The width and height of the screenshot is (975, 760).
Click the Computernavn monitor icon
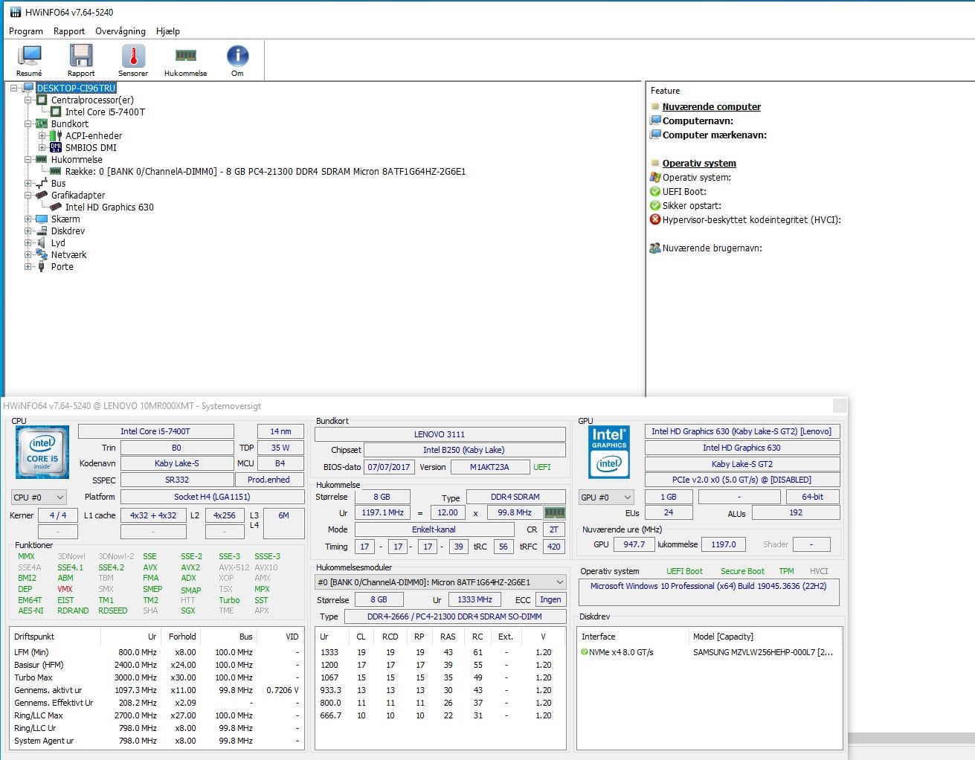[655, 120]
